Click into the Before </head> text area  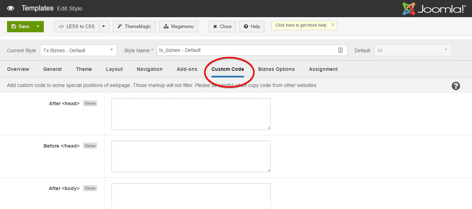[x=191, y=156]
